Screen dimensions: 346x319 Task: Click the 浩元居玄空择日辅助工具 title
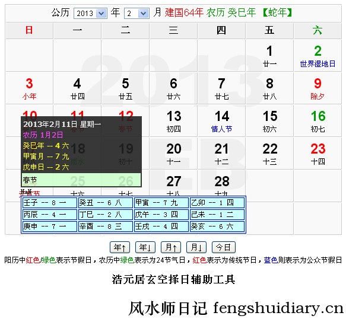[x=173, y=279]
